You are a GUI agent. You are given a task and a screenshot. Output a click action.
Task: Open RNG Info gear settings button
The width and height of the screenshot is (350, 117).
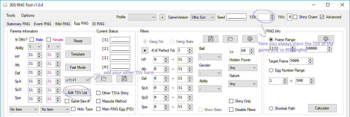point(326,39)
